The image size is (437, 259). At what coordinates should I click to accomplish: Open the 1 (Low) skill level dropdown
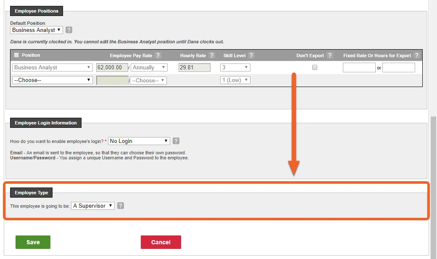point(235,80)
